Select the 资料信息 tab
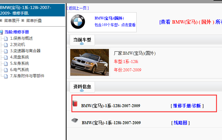This screenshot has height=140, width=222. click(82, 87)
